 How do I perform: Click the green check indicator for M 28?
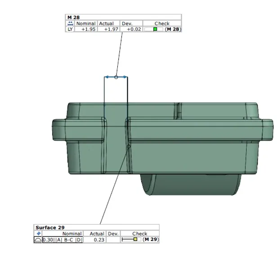155,29
